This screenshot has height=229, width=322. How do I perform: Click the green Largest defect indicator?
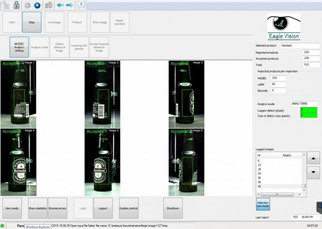pos(309,110)
